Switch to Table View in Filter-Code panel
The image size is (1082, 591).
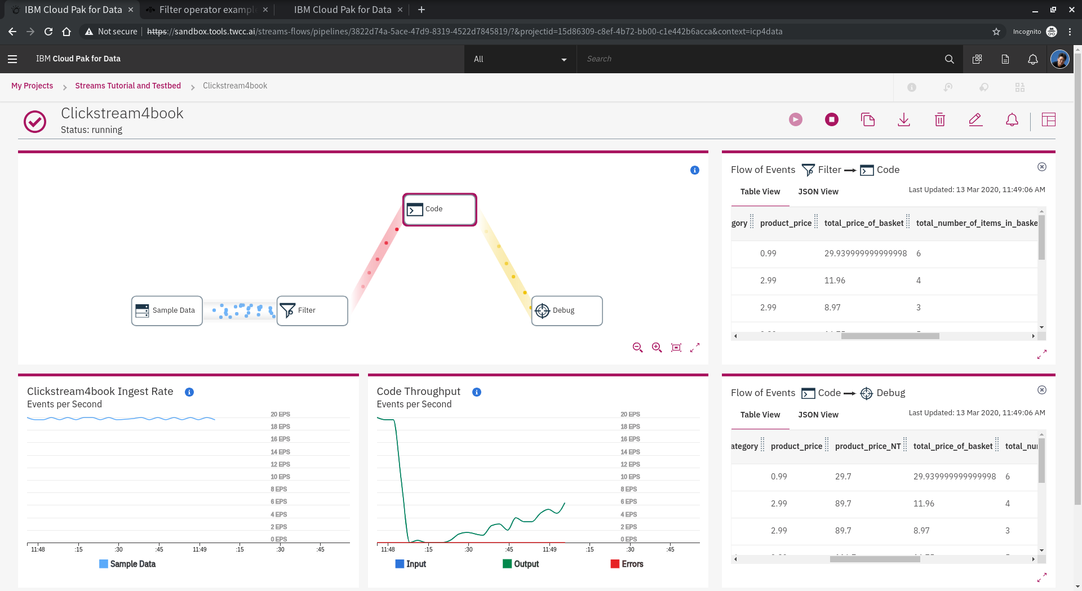point(760,192)
